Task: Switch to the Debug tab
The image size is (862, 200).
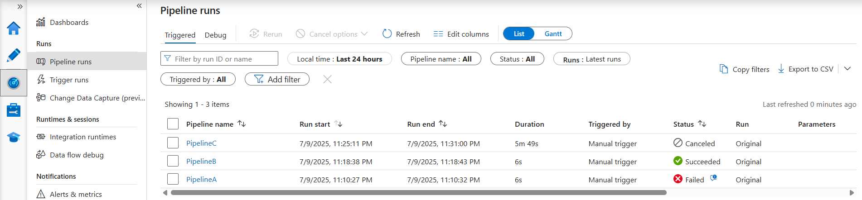Action: (215, 35)
